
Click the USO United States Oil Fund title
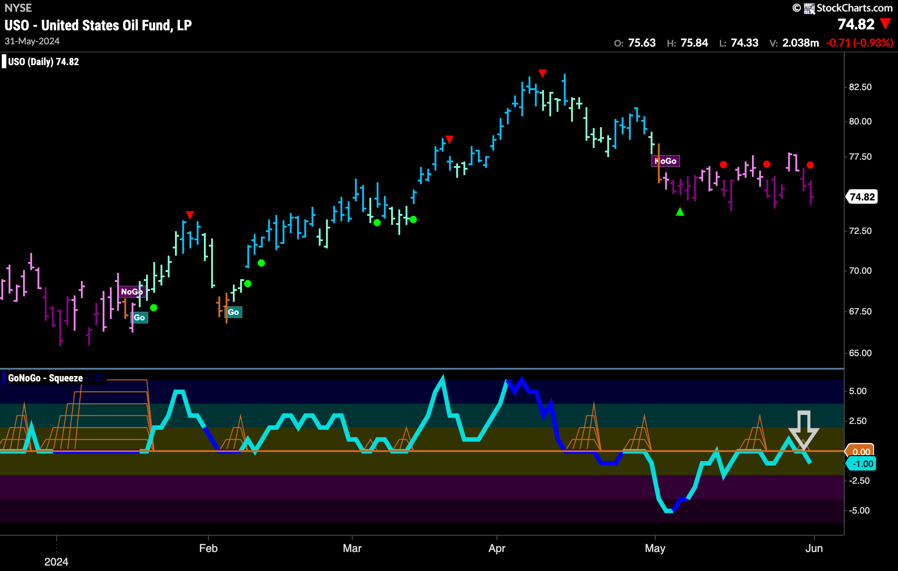pos(98,25)
